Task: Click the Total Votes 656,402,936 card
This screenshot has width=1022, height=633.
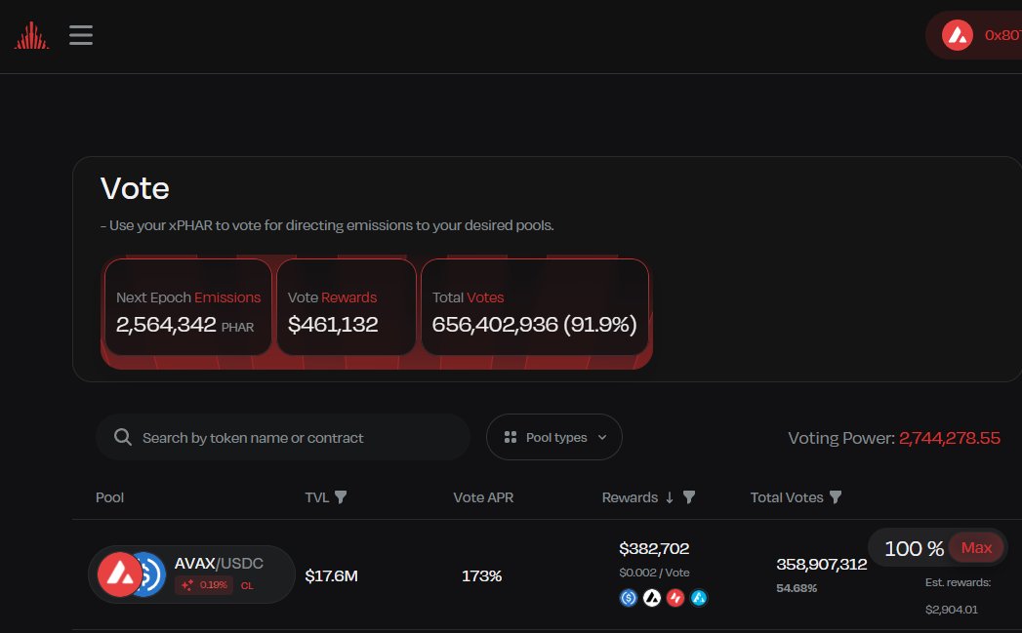Action: pos(535,307)
